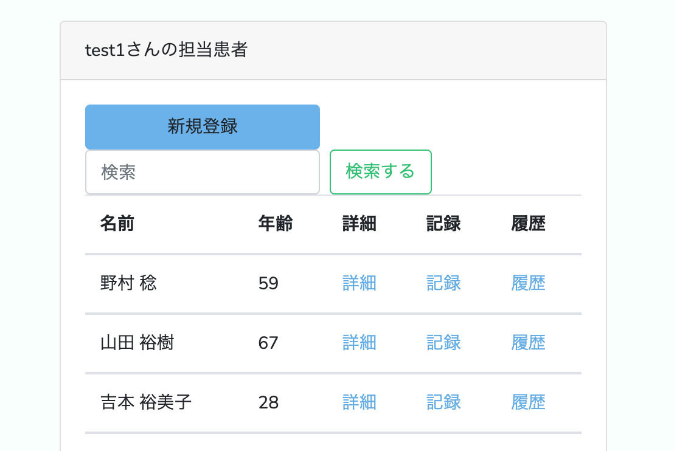Image resolution: width=674 pixels, height=451 pixels.
Task: Open 詳細 details for 野村 稔
Action: click(x=359, y=283)
